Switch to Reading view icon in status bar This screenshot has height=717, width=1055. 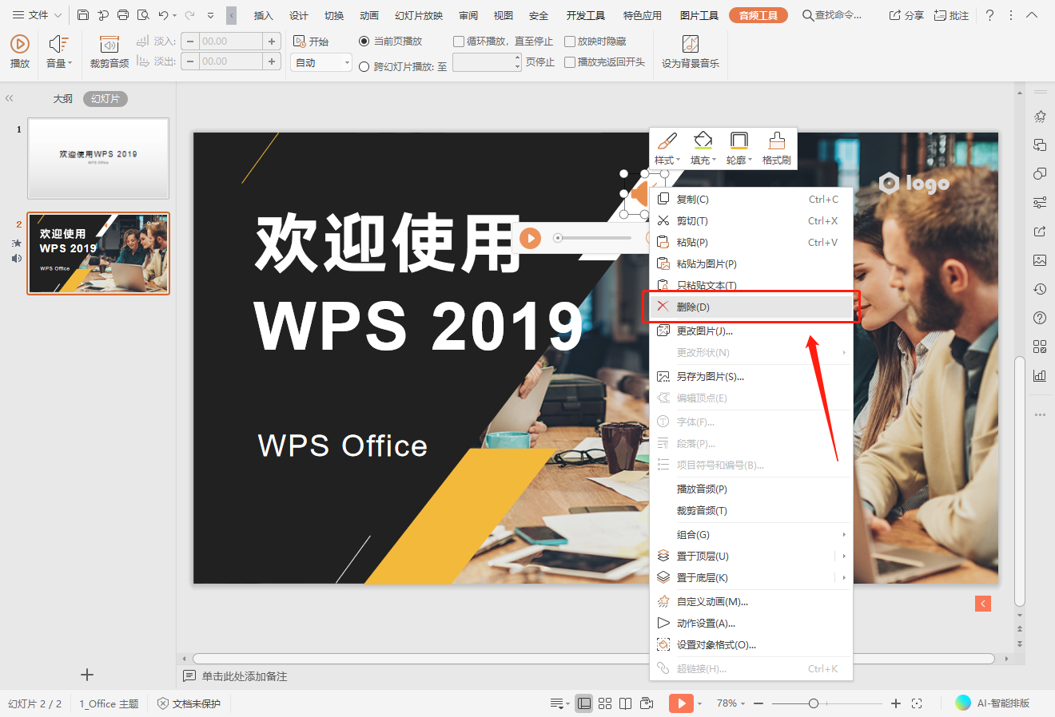pos(626,703)
